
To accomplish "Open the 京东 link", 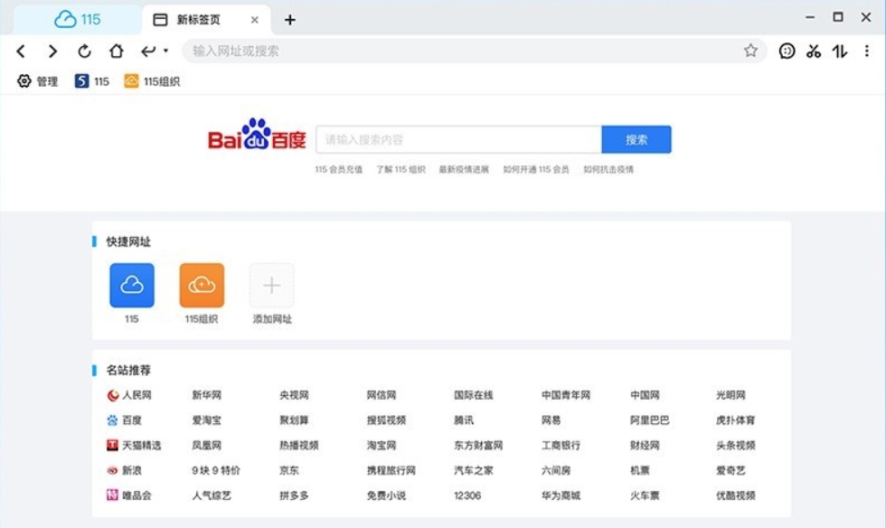I will point(289,470).
